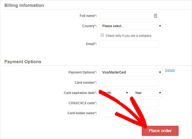Screen dimensions: 192x139
Task: Click the Month dropdown arrow
Action: point(127,93)
